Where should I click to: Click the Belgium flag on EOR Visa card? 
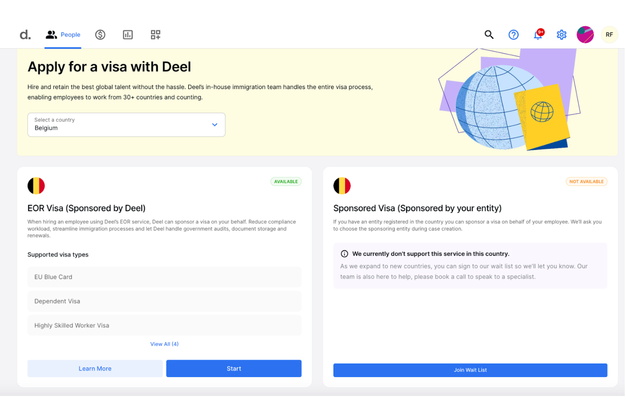click(x=36, y=186)
